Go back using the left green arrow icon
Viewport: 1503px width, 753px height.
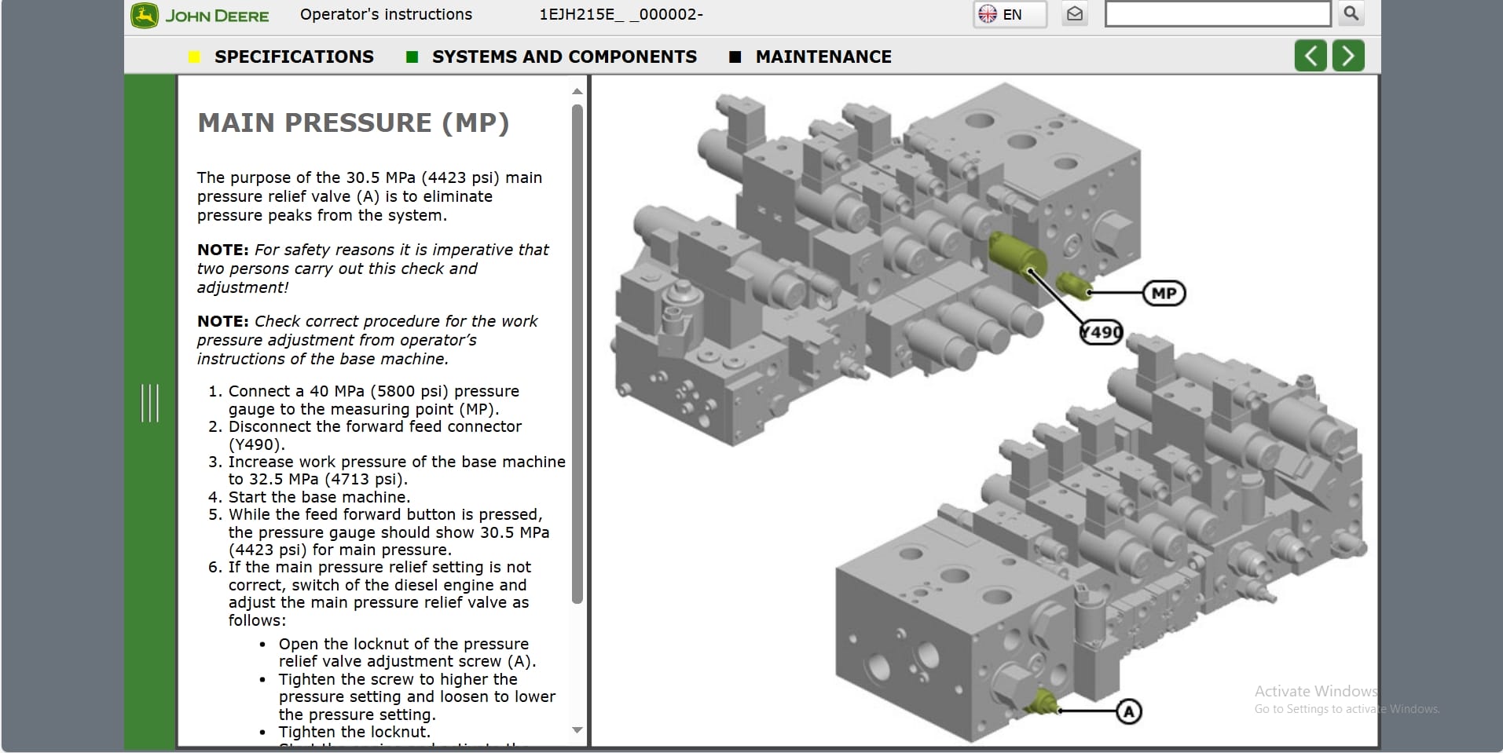(1309, 55)
